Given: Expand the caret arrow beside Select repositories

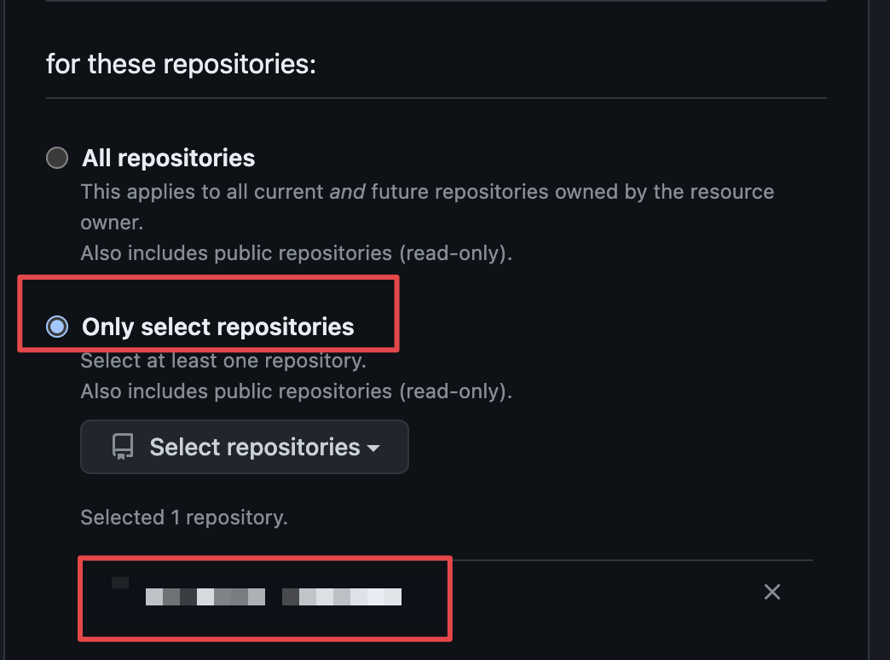Looking at the screenshot, I should [x=373, y=449].
